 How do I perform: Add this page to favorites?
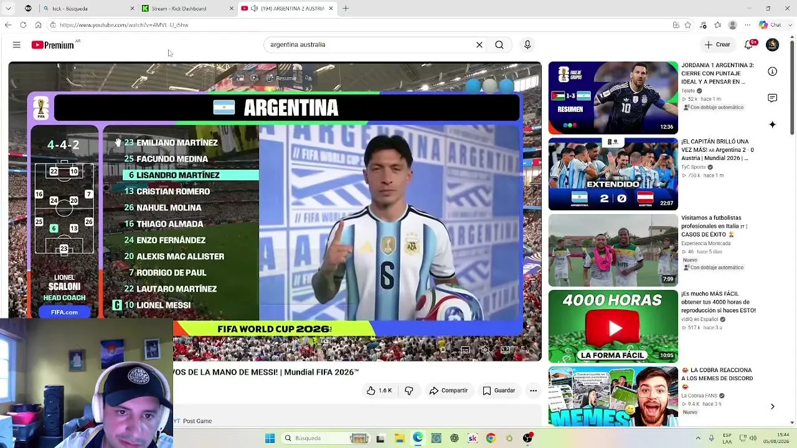(688, 25)
